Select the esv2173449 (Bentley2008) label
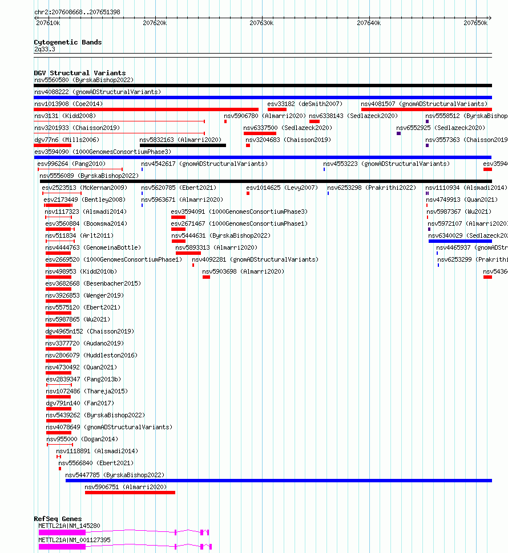The height and width of the screenshot is (553, 508). point(84,200)
